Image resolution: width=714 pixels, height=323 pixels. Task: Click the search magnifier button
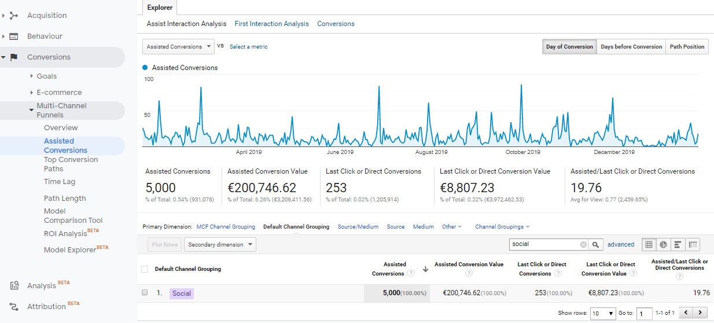click(x=596, y=244)
